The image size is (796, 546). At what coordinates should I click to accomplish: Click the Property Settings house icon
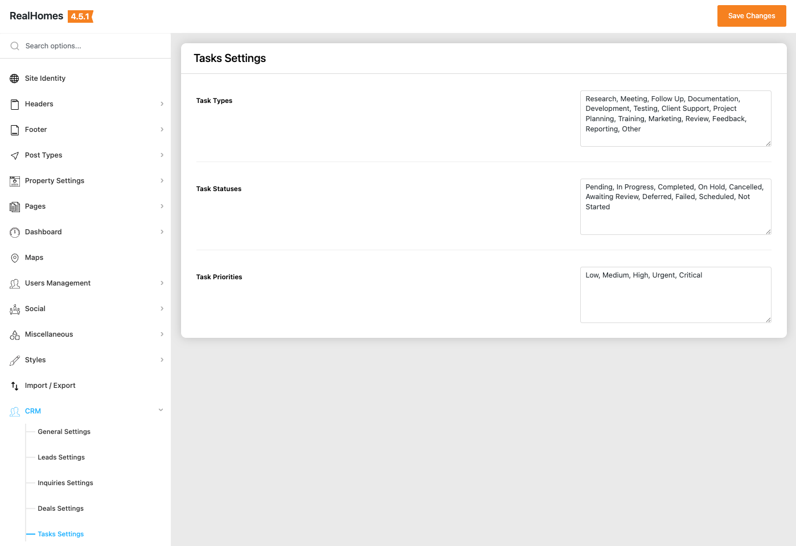tap(15, 181)
